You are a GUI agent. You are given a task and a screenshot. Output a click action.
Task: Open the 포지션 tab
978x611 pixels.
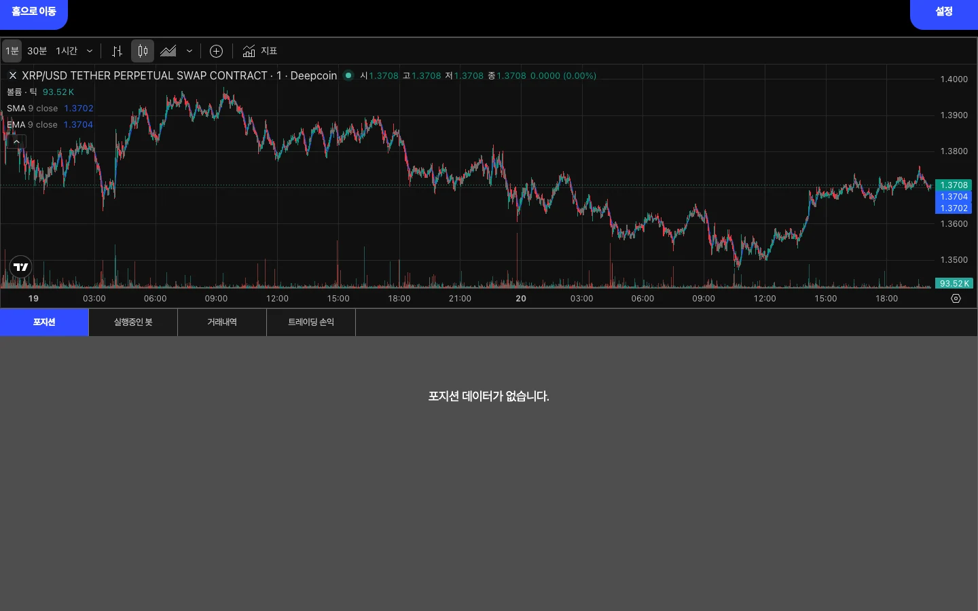click(x=44, y=322)
